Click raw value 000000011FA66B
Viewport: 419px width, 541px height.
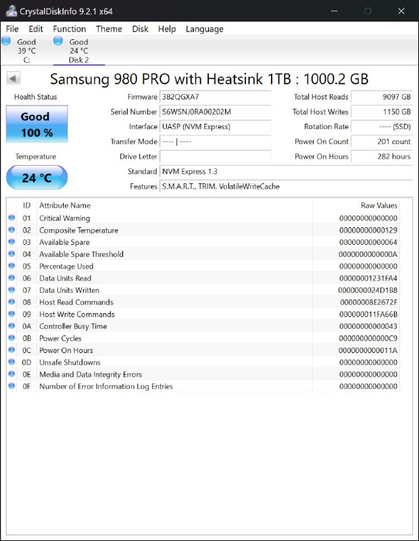click(x=368, y=314)
